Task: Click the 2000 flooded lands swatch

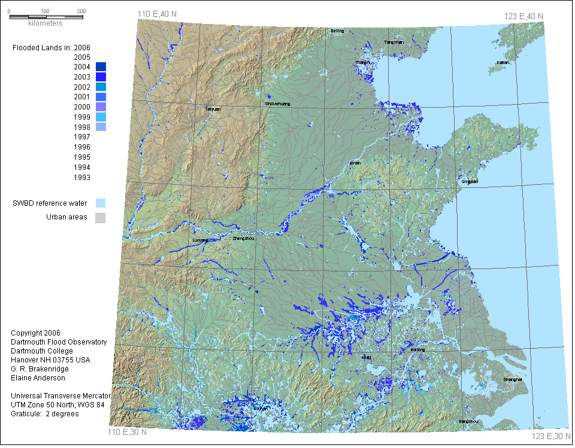Action: point(101,107)
